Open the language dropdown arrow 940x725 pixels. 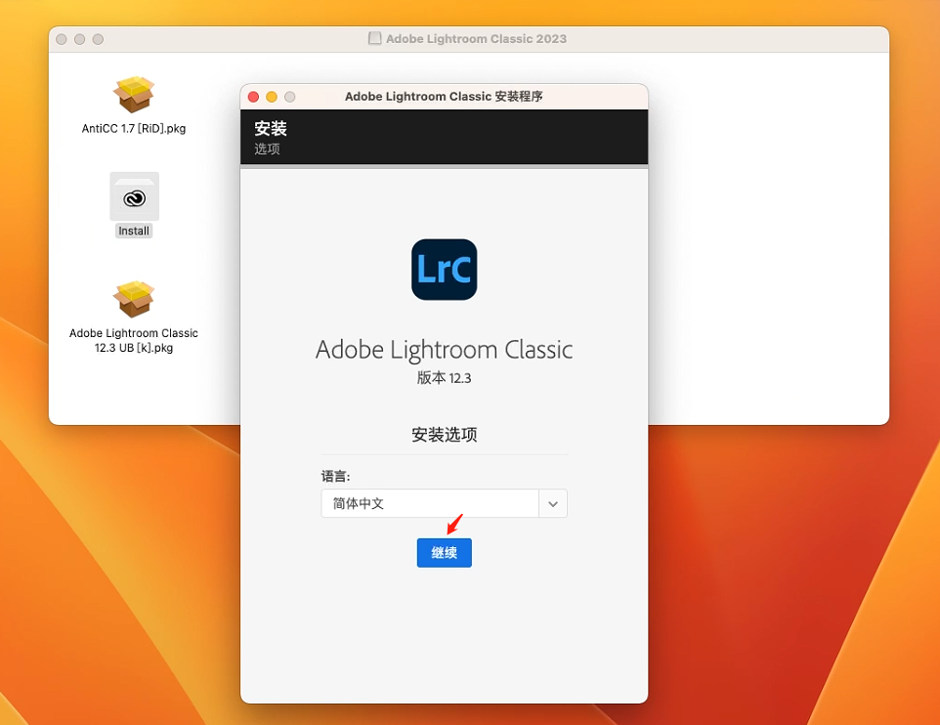coord(553,504)
